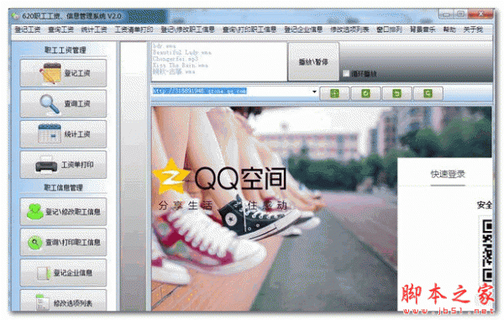
Task: Open 登记企业信息 in the sidebar
Action: pos(63,273)
